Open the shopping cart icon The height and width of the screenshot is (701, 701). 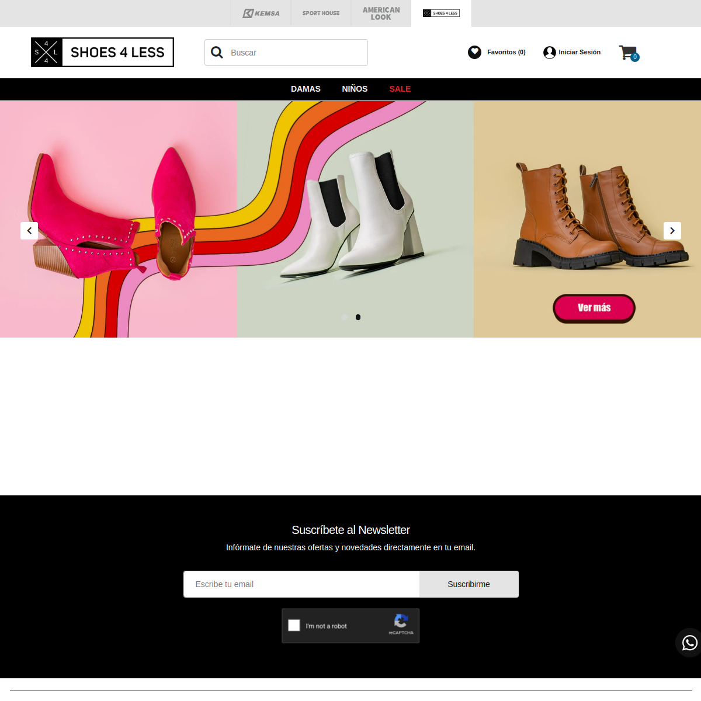[x=629, y=53]
